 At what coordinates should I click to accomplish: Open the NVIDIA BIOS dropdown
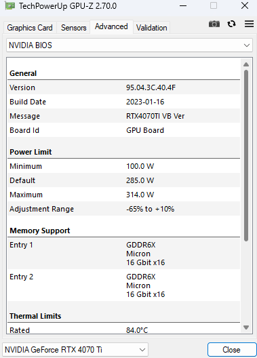[x=130, y=45]
